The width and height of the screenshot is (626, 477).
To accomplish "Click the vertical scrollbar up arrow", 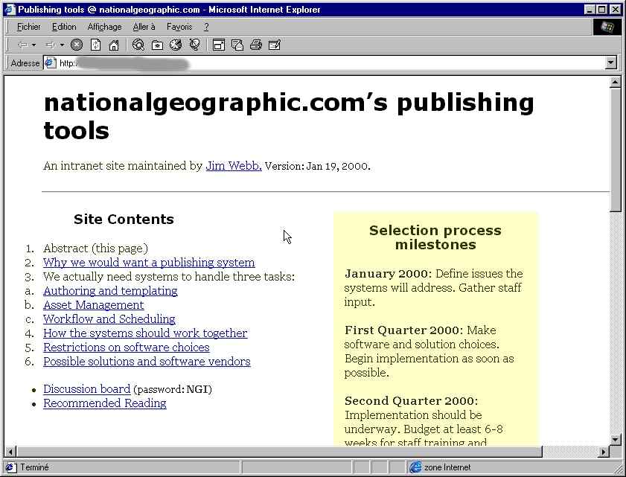I will click(x=616, y=82).
